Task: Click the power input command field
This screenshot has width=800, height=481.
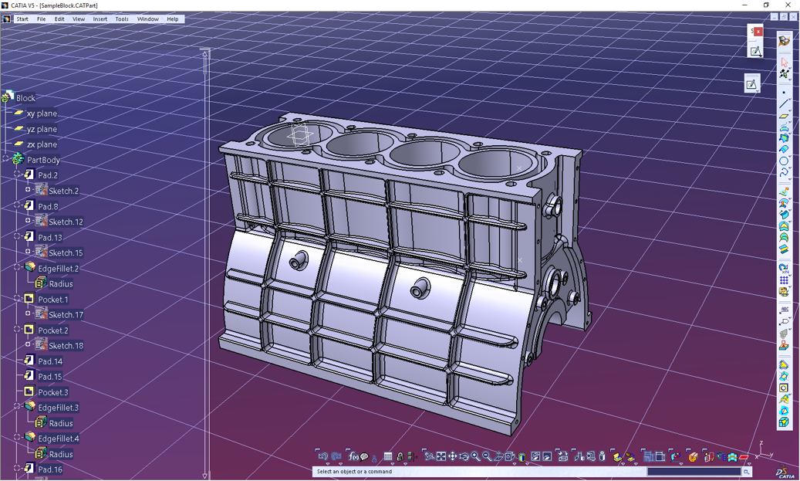Action: 694,472
